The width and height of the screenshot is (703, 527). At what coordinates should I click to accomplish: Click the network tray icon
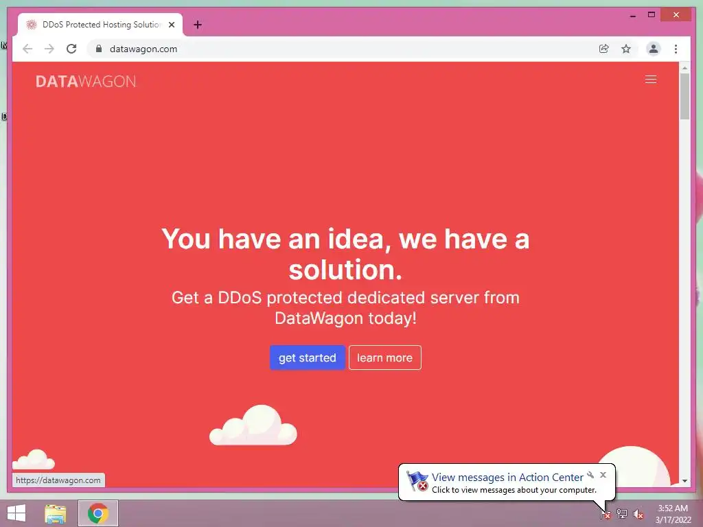(x=622, y=513)
